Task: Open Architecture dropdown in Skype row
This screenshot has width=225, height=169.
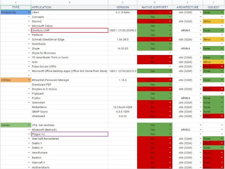Action: tap(201, 49)
